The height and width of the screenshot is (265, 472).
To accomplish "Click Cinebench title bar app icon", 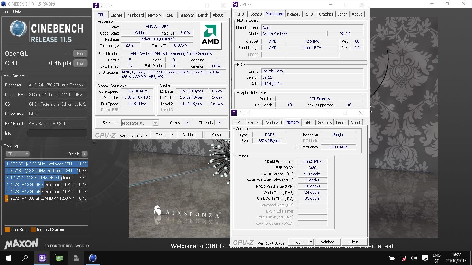I will 3,4.
